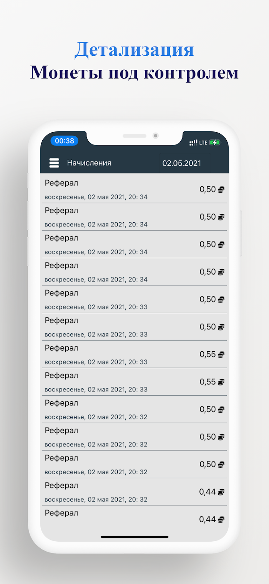This screenshot has width=269, height=584.
Task: Open the last Реферал row at 20:34
Action: (x=134, y=272)
